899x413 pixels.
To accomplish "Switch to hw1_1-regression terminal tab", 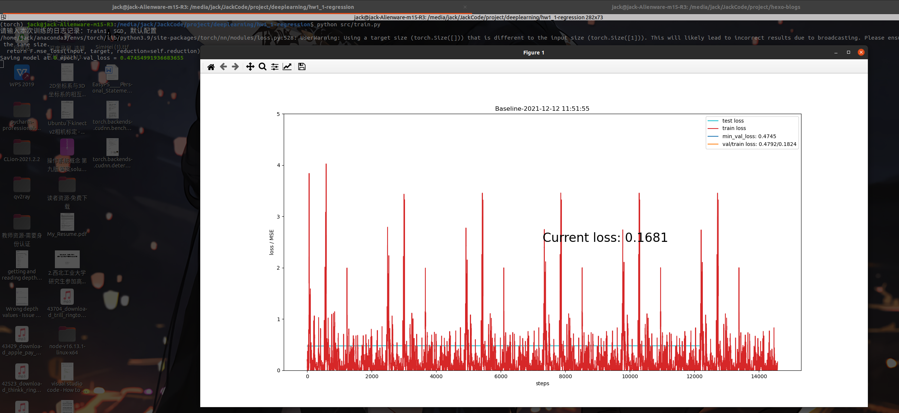I will [x=233, y=7].
